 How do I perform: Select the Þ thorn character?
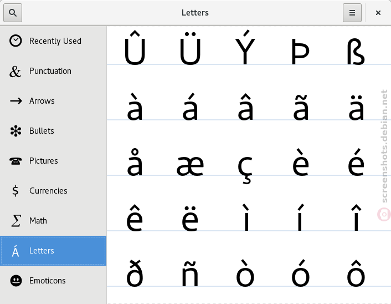301,52
